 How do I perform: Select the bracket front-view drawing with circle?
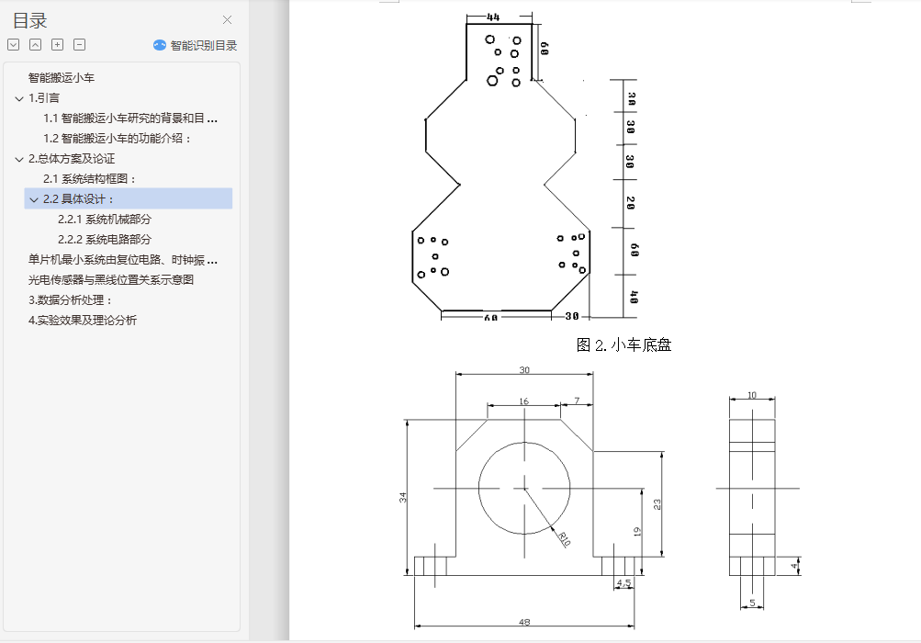(x=534, y=499)
